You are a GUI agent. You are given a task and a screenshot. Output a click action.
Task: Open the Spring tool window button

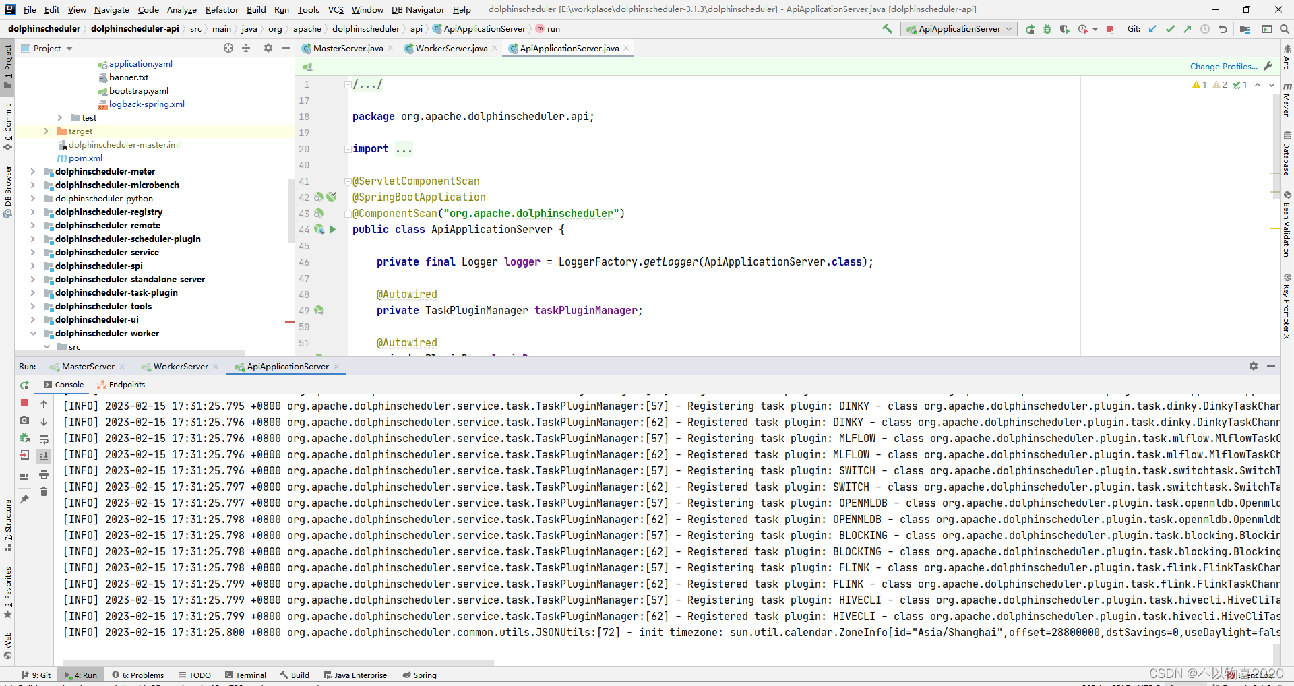[x=419, y=675]
